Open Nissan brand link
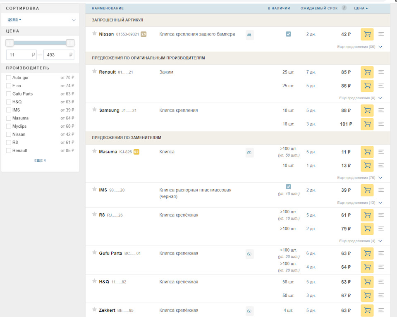Viewport: 397px width, 317px height. (106, 34)
